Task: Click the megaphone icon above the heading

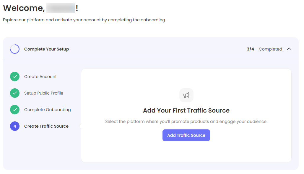Action: pos(186,95)
